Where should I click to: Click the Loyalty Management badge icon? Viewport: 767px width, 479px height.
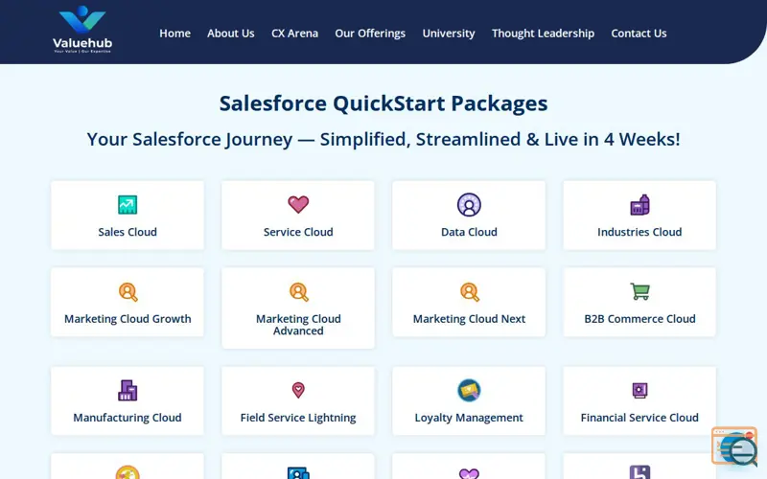point(469,390)
